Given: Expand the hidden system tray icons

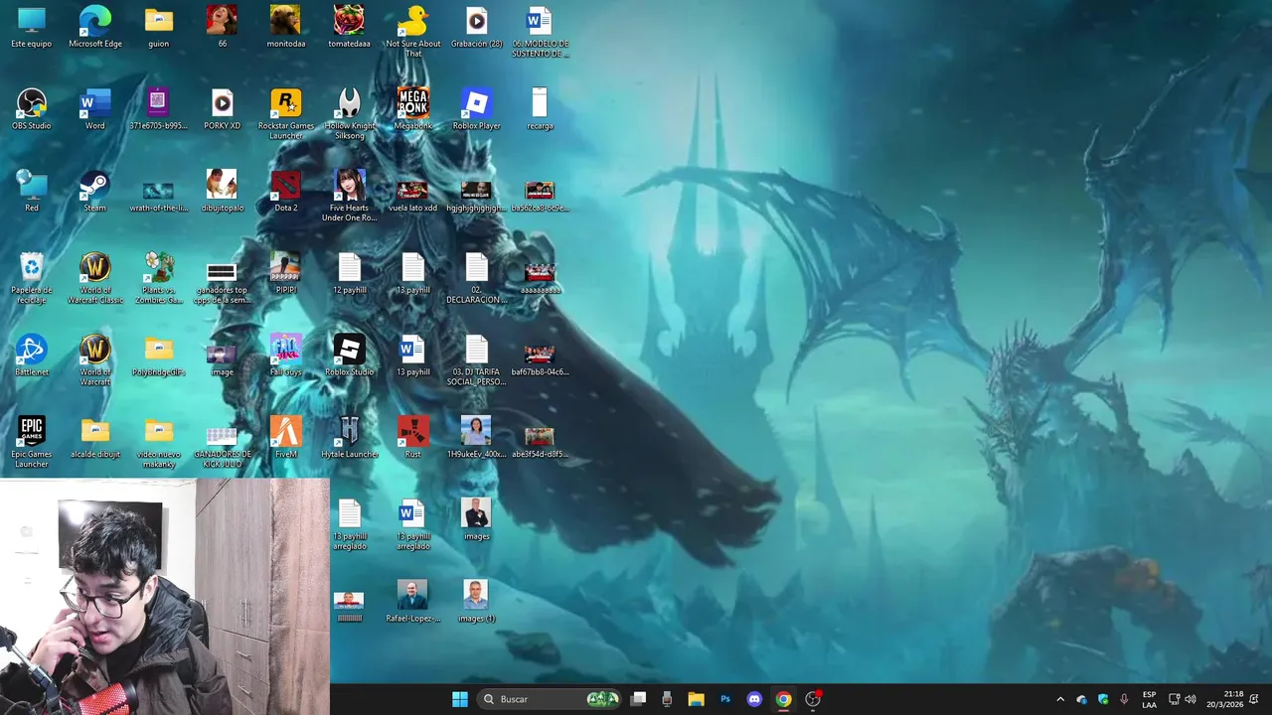Looking at the screenshot, I should 1060,699.
